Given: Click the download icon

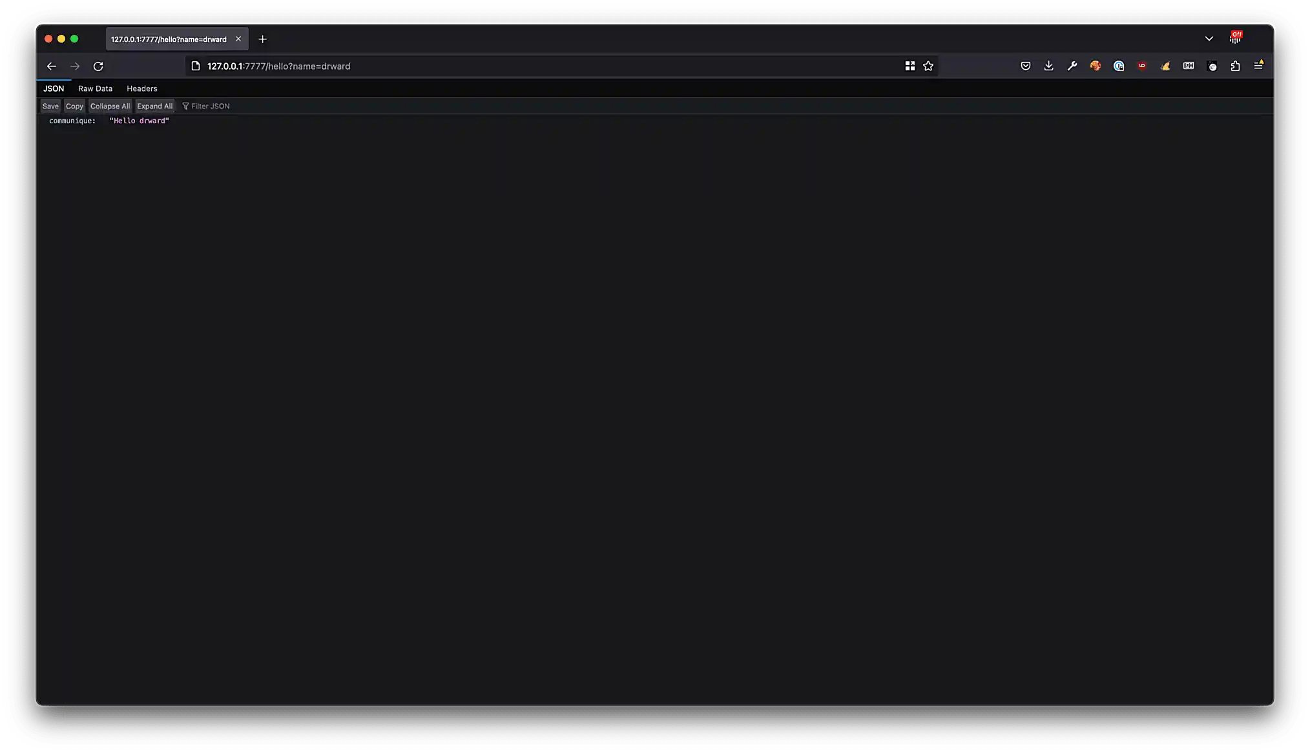Looking at the screenshot, I should coord(1049,66).
